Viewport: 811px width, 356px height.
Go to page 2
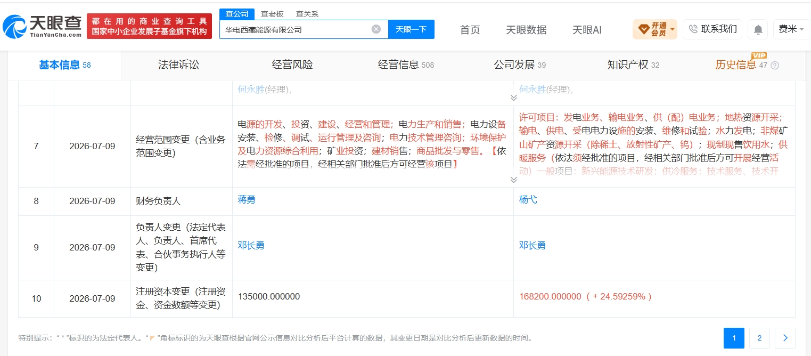759,338
